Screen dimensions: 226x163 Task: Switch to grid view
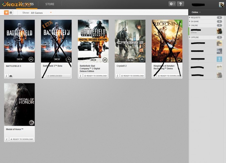[x=6, y=13]
